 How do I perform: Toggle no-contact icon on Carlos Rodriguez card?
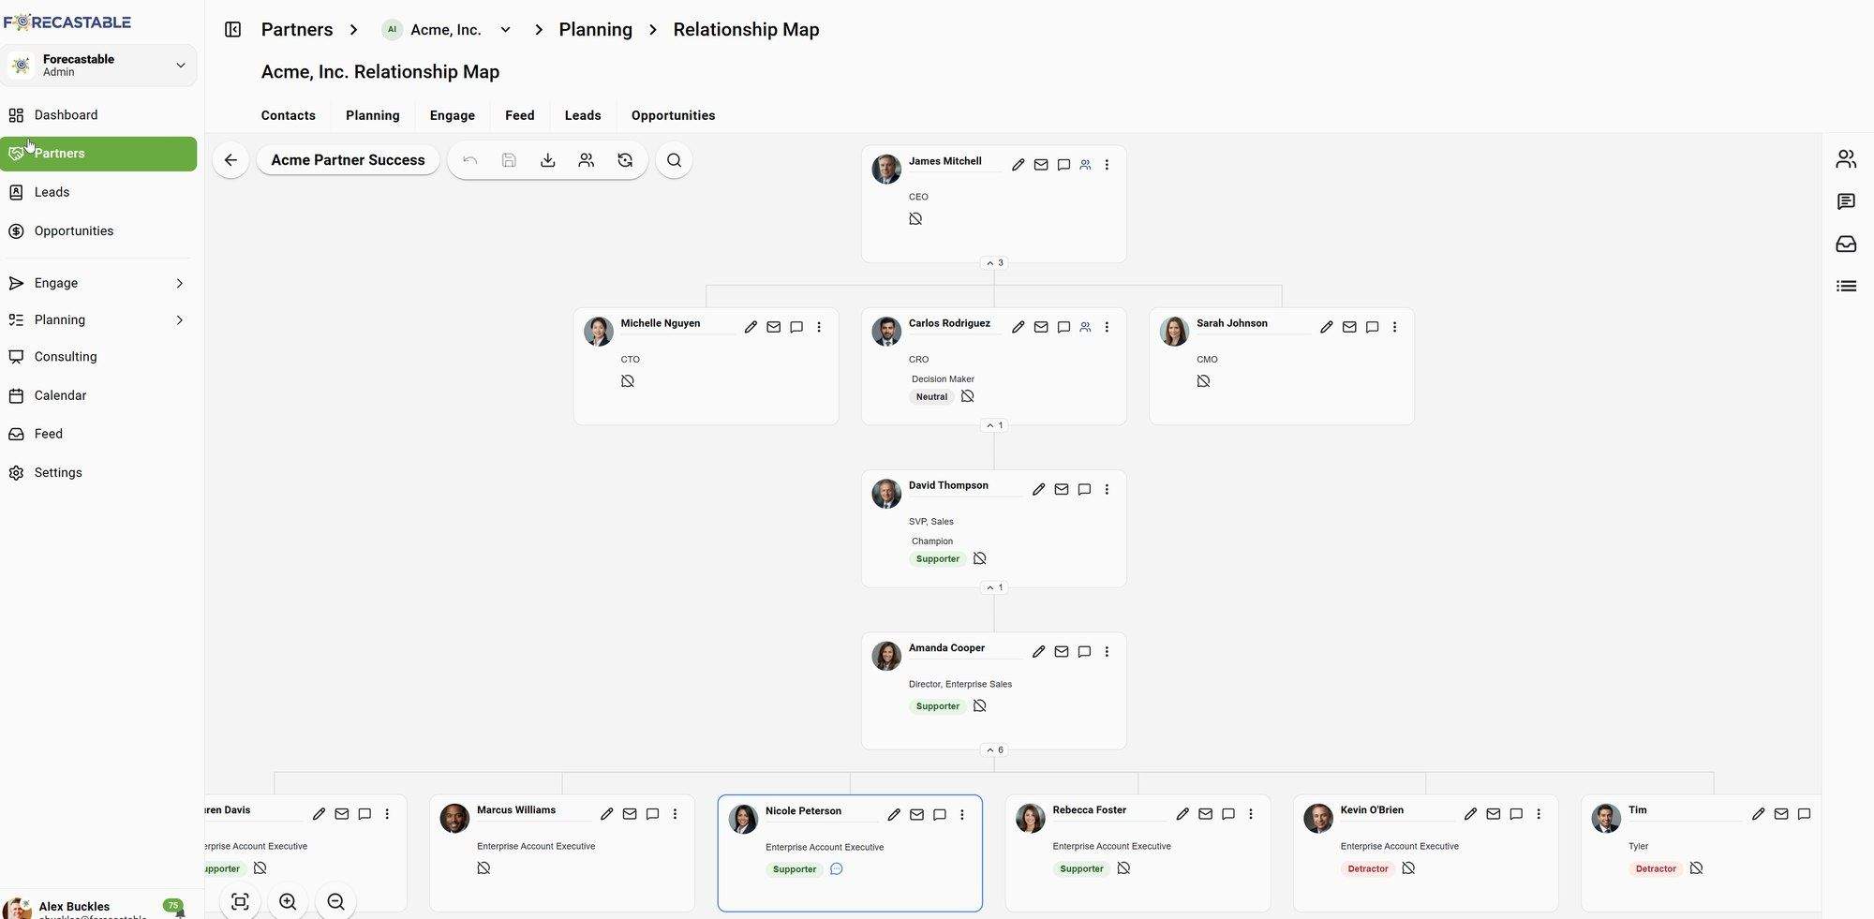[x=968, y=396]
